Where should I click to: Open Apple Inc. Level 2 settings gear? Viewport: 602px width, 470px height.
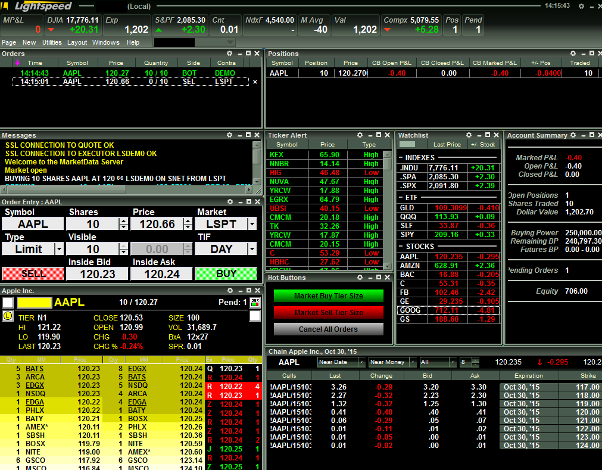point(230,291)
